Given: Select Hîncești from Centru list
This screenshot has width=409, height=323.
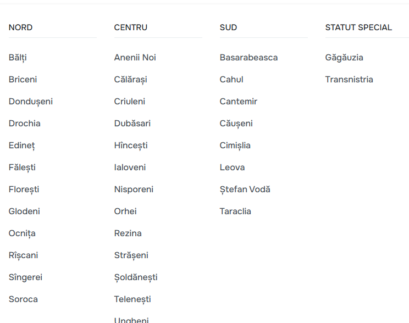Looking at the screenshot, I should pos(131,146).
